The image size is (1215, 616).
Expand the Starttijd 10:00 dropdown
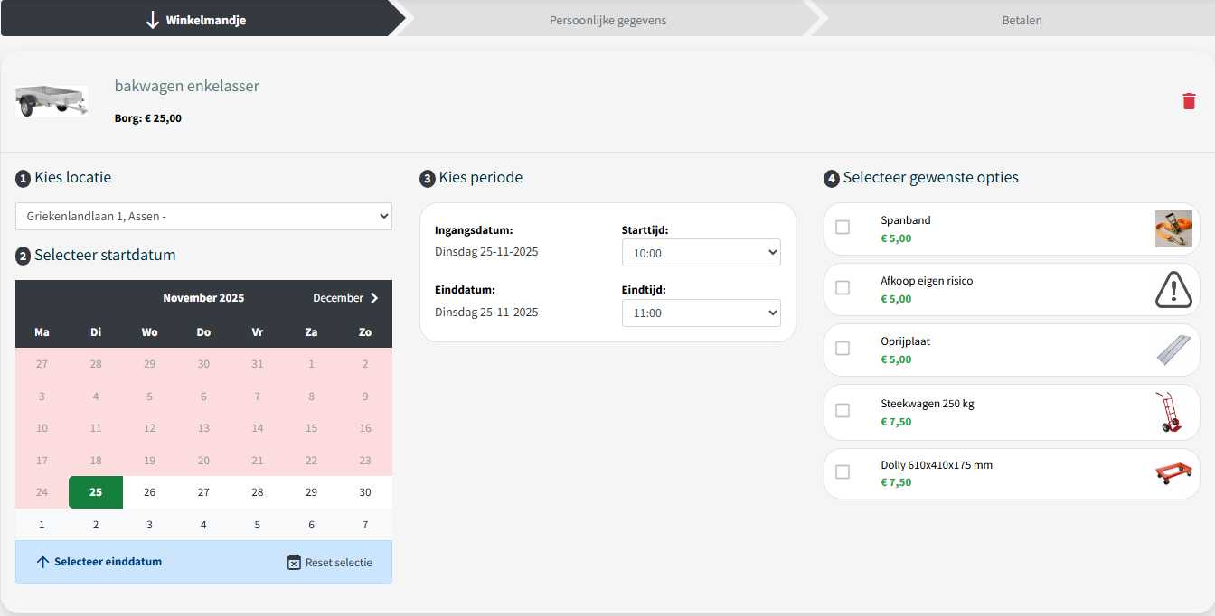(x=701, y=254)
